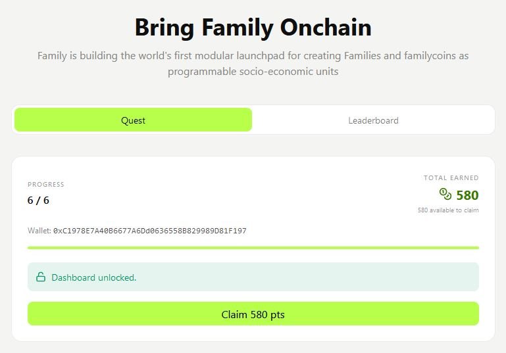Click the word familycoins in the description
Viewport: 506px width, 353px height.
pos(431,56)
